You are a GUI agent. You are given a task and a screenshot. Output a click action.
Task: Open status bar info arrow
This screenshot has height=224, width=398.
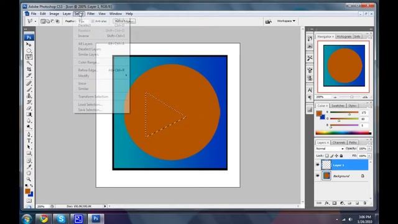click(105, 206)
